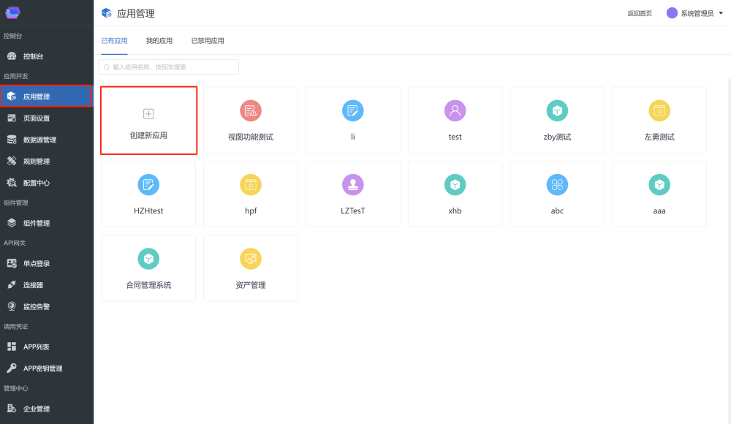Open the zby测试 app icon
This screenshot has width=731, height=424.
557,111
